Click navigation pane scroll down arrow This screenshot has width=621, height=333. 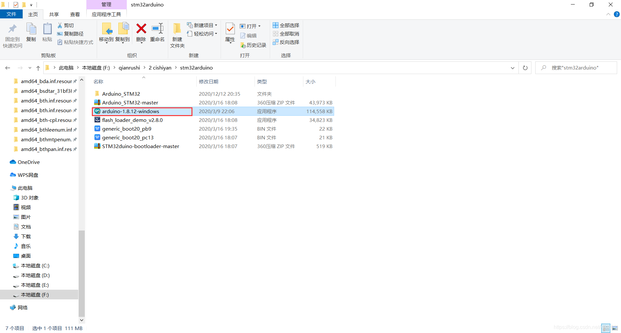point(82,320)
